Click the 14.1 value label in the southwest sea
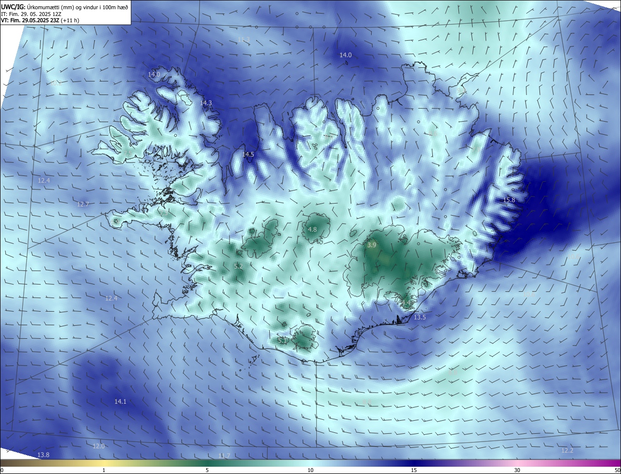621x474 pixels. click(120, 401)
